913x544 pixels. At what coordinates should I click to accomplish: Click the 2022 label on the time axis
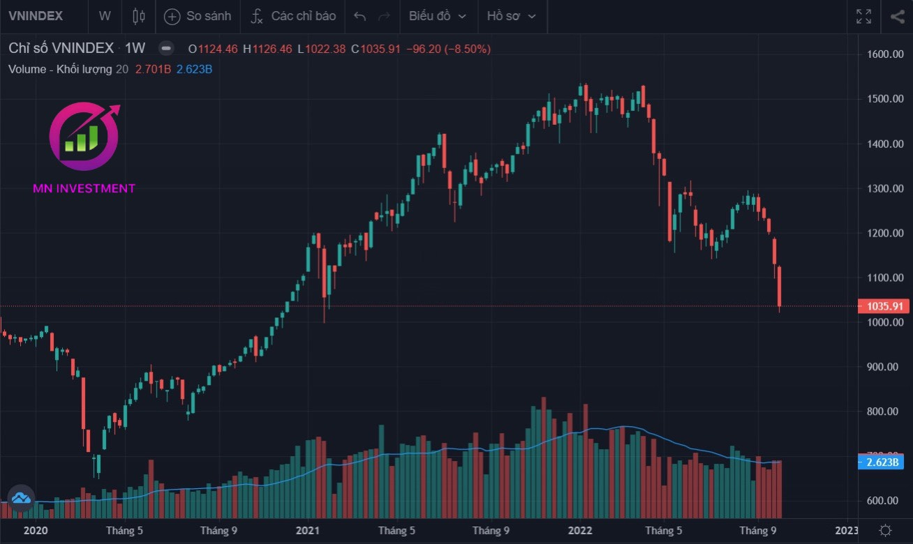coord(581,530)
